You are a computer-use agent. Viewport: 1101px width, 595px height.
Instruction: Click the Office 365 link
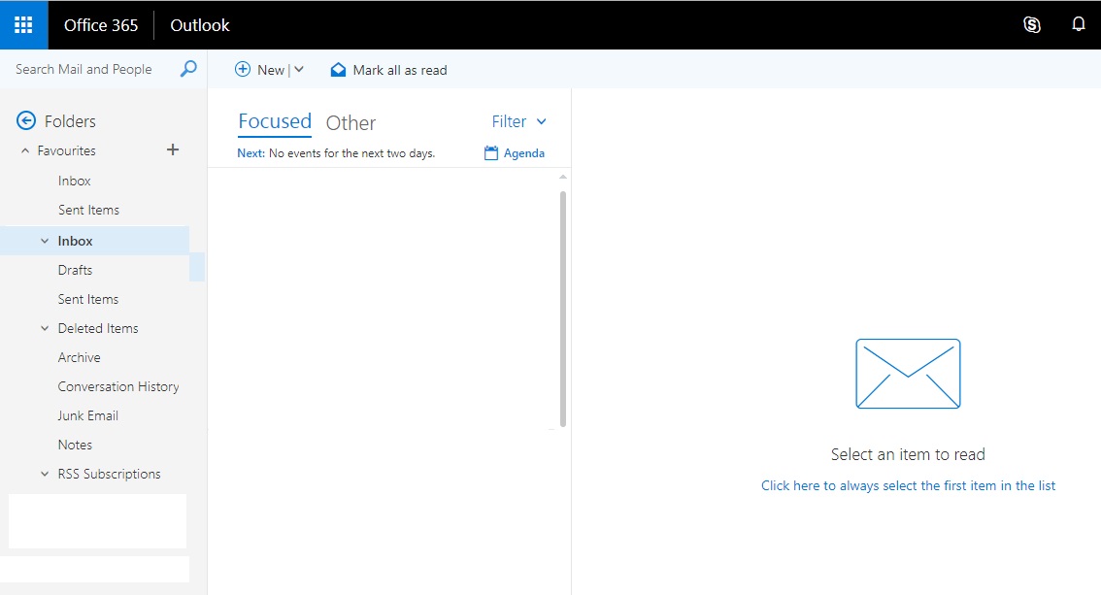(101, 25)
